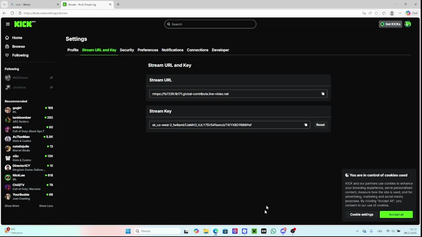Add page to favorites star
This screenshot has width=422, height=237.
point(376,13)
